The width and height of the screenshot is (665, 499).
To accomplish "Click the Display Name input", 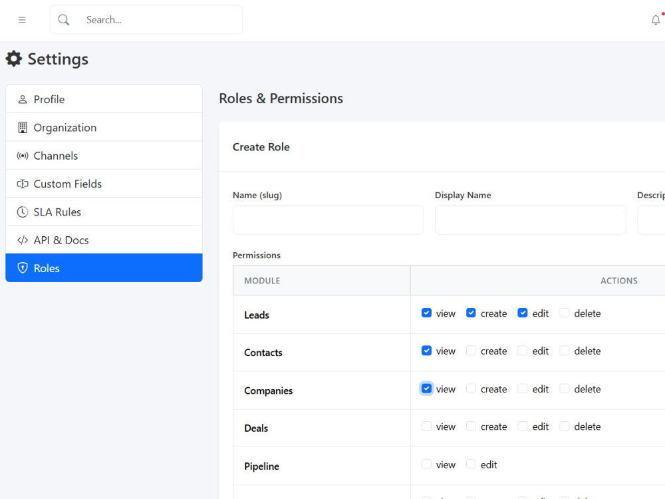I will tap(531, 220).
